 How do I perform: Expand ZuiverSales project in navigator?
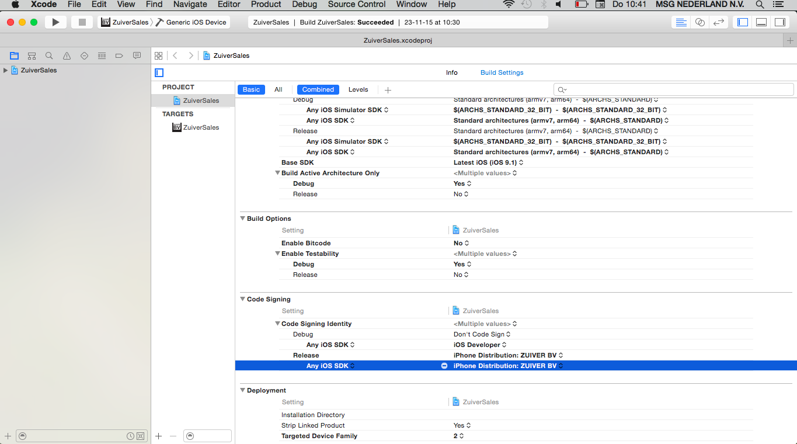pyautogui.click(x=6, y=70)
